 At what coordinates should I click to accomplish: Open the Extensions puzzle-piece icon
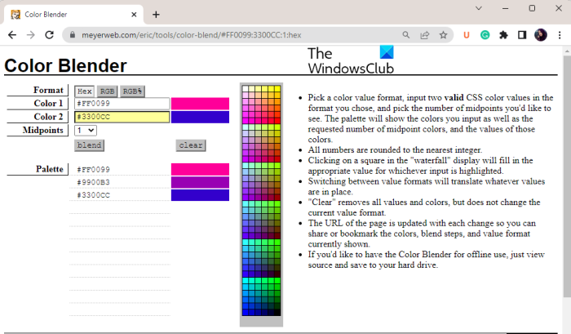pos(503,35)
